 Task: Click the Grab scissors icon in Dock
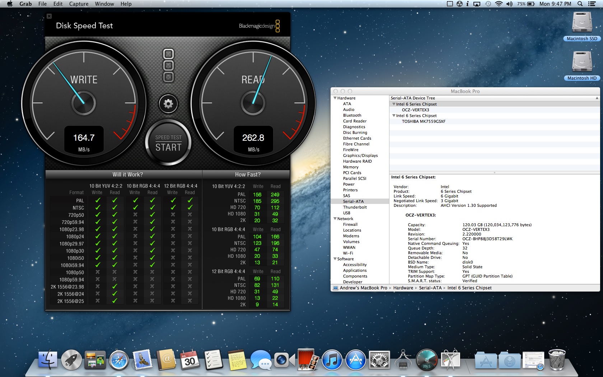(x=450, y=360)
